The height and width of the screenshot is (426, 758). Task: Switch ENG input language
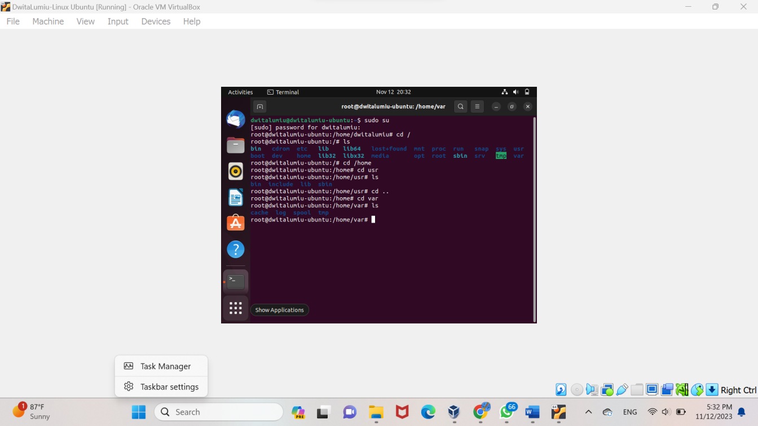point(630,412)
